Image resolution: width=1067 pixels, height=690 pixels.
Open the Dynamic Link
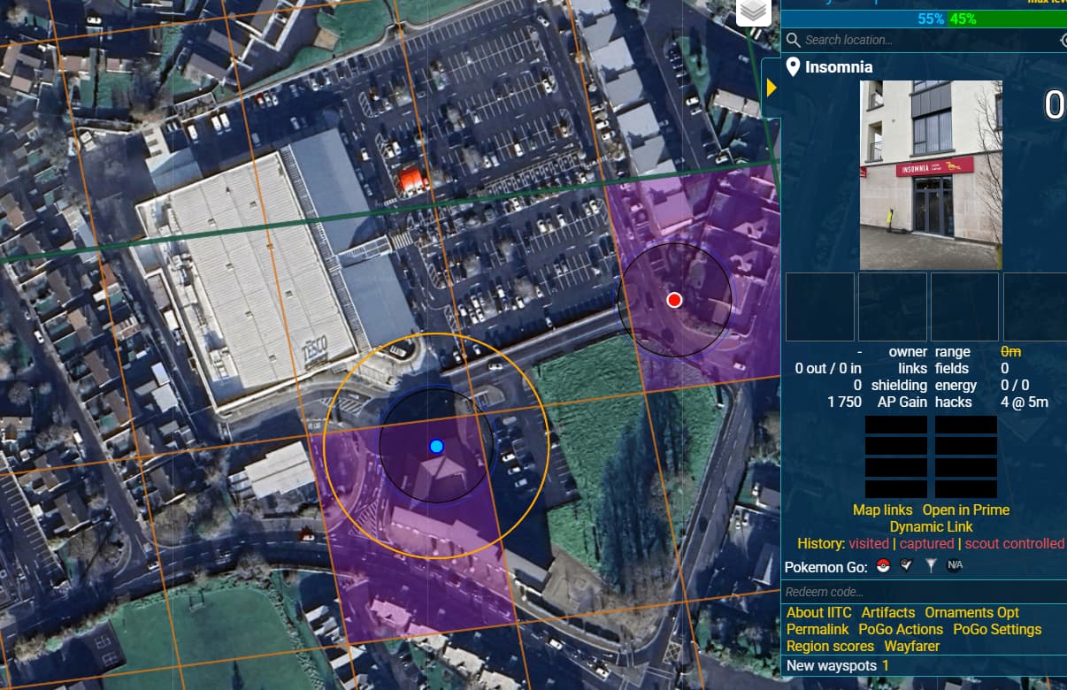(x=931, y=526)
